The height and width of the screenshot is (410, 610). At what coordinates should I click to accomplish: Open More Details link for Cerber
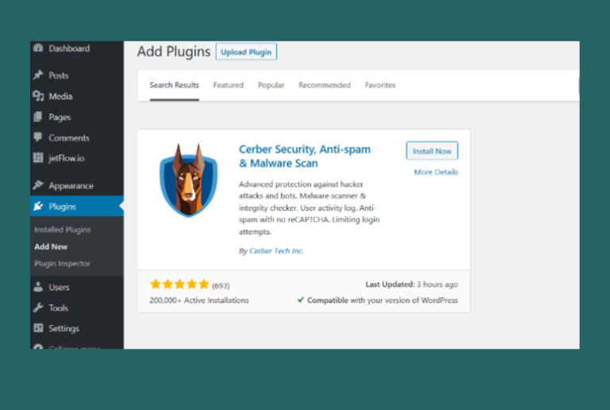(x=436, y=172)
